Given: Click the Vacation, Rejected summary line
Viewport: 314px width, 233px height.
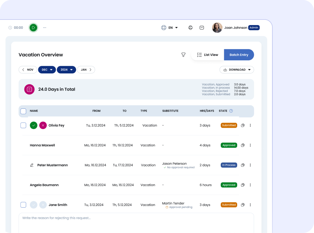Looking at the screenshot, I should tap(223, 91).
